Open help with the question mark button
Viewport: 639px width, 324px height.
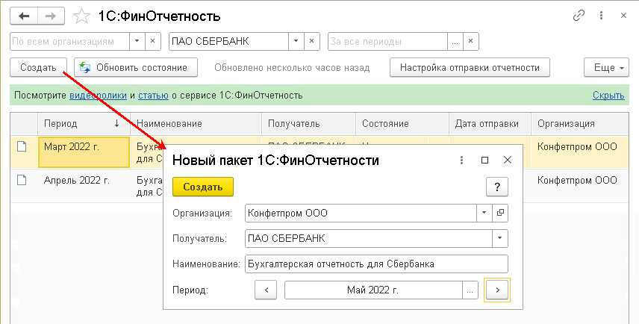(x=496, y=187)
